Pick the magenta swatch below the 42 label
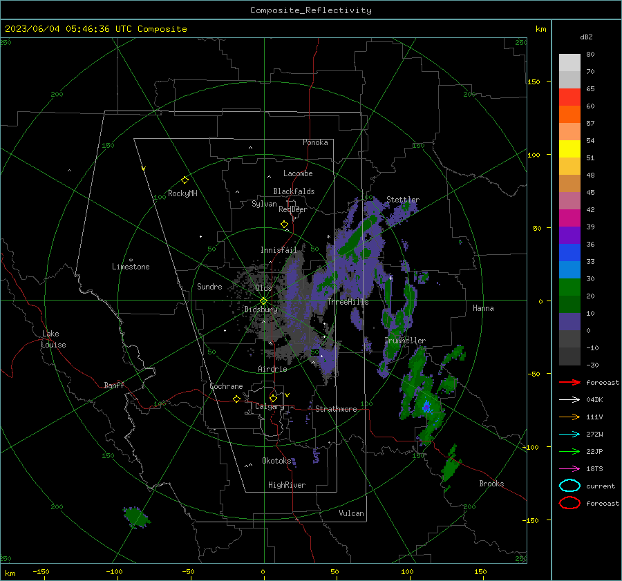The width and height of the screenshot is (622, 581). pyautogui.click(x=569, y=218)
